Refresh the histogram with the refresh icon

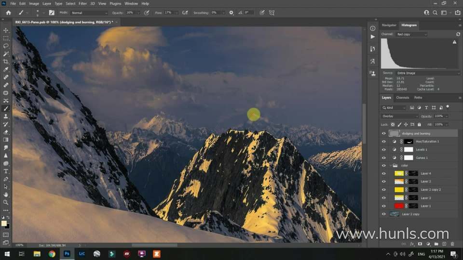pos(458,34)
